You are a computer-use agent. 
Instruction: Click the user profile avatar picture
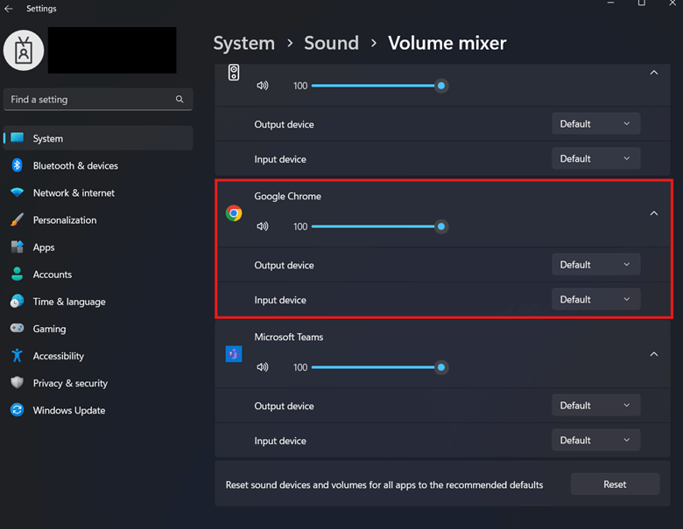pos(24,51)
